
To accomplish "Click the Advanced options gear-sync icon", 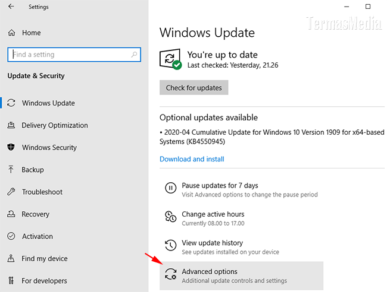I will (x=170, y=274).
